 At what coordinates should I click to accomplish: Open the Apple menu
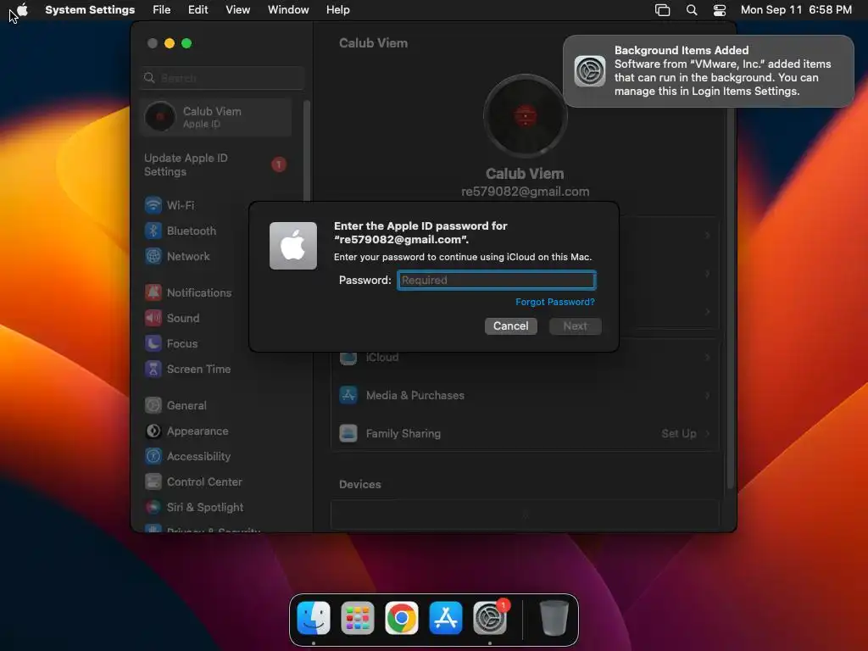click(22, 10)
